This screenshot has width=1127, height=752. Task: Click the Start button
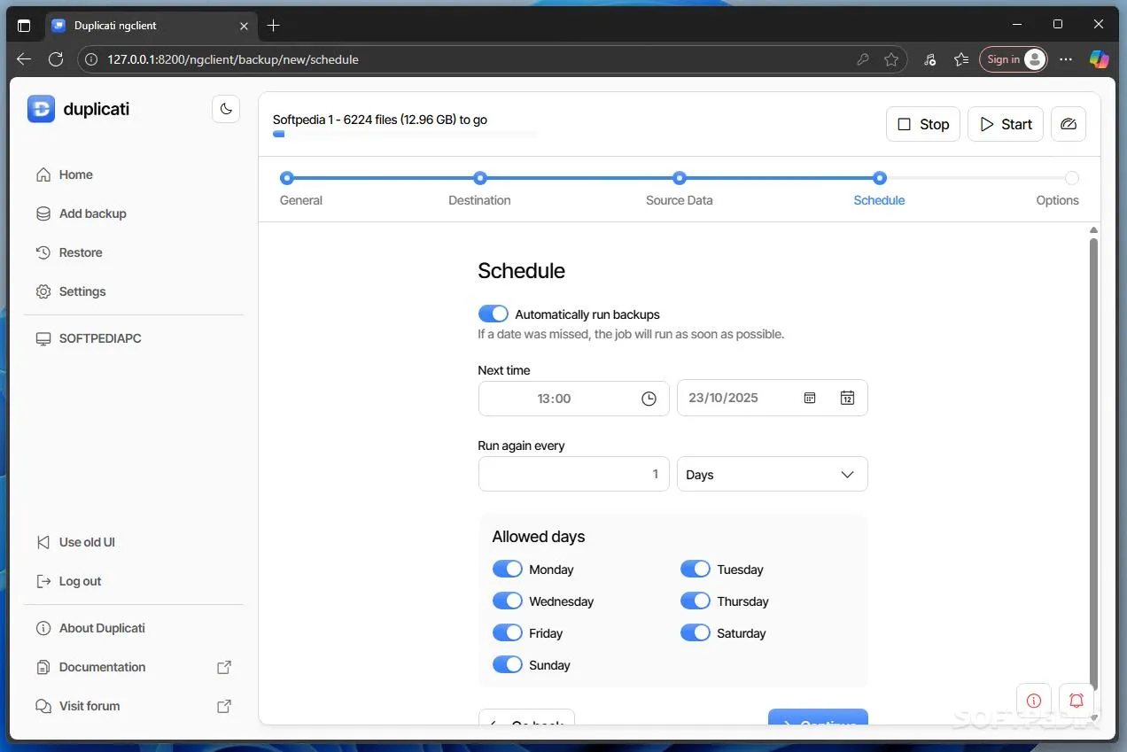1006,124
